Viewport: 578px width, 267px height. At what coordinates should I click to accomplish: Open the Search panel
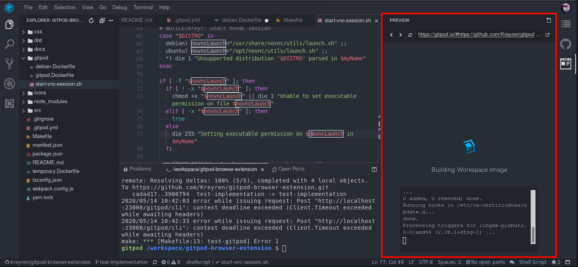pyautogui.click(x=9, y=44)
